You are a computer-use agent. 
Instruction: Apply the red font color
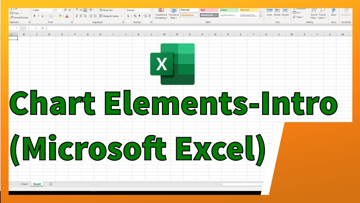pos(67,16)
